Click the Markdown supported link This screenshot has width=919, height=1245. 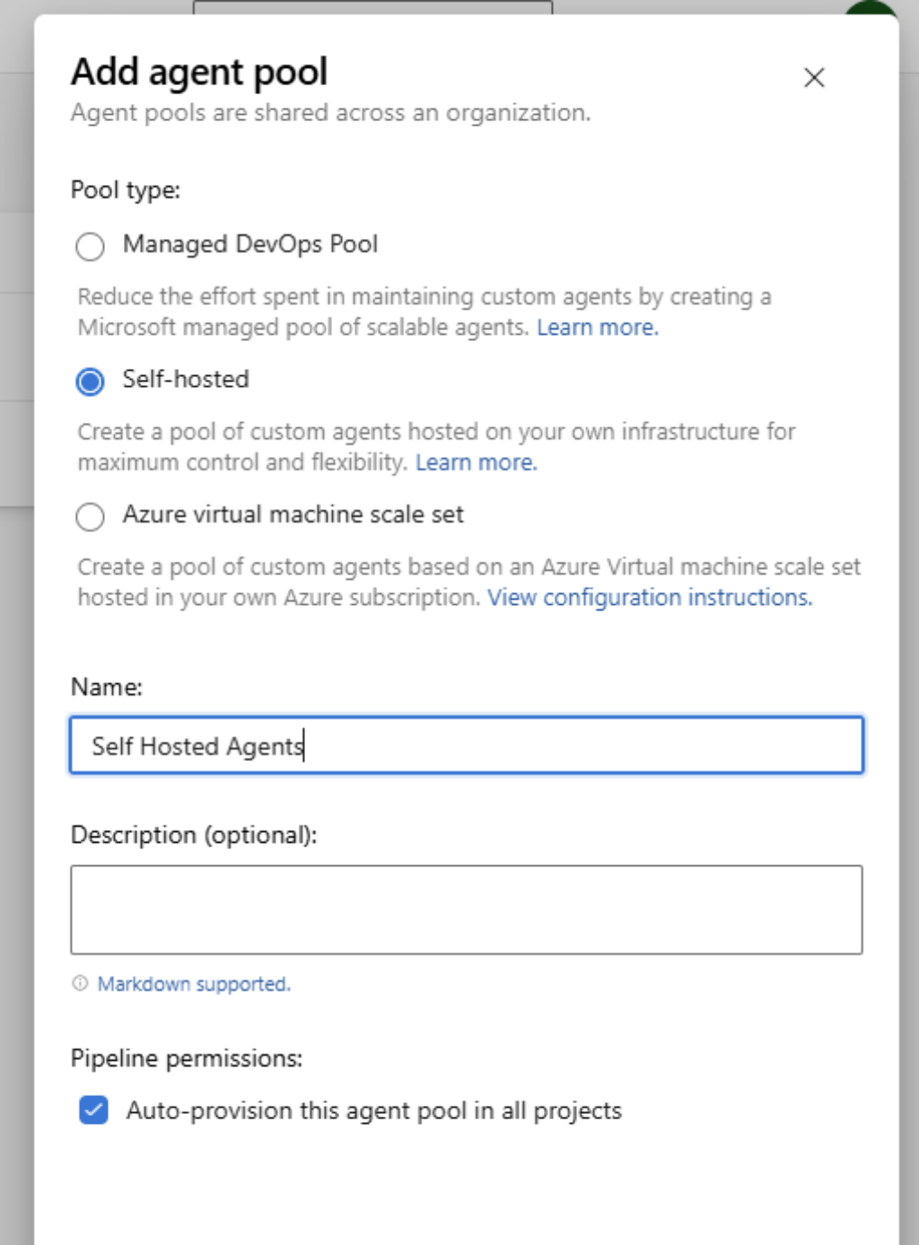pos(193,984)
